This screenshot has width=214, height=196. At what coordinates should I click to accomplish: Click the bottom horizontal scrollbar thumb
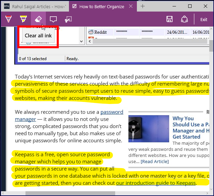(x=70, y=193)
